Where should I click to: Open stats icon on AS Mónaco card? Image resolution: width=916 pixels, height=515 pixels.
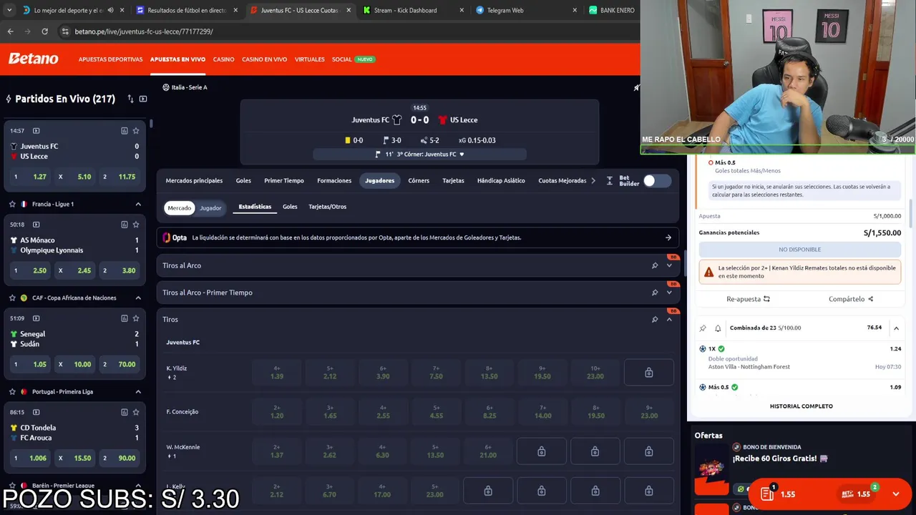click(x=124, y=225)
